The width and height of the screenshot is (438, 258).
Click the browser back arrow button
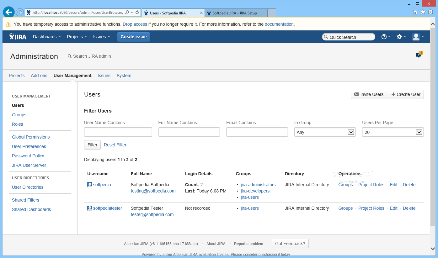[x=9, y=12]
